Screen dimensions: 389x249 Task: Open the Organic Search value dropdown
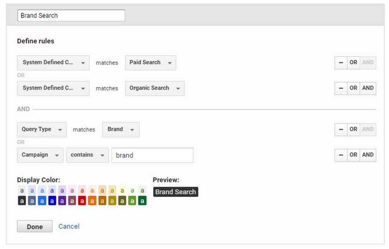point(155,88)
